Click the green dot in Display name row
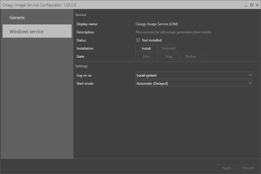Viewport: 261px width, 174px height. point(255,24)
